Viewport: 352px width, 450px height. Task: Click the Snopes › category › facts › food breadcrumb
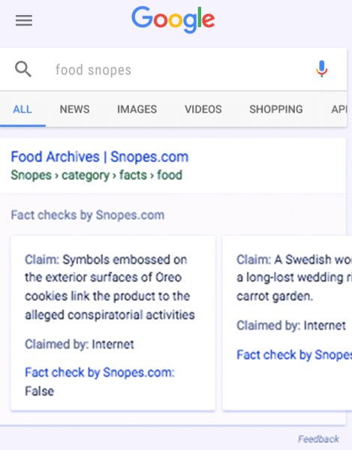pyautogui.click(x=97, y=175)
